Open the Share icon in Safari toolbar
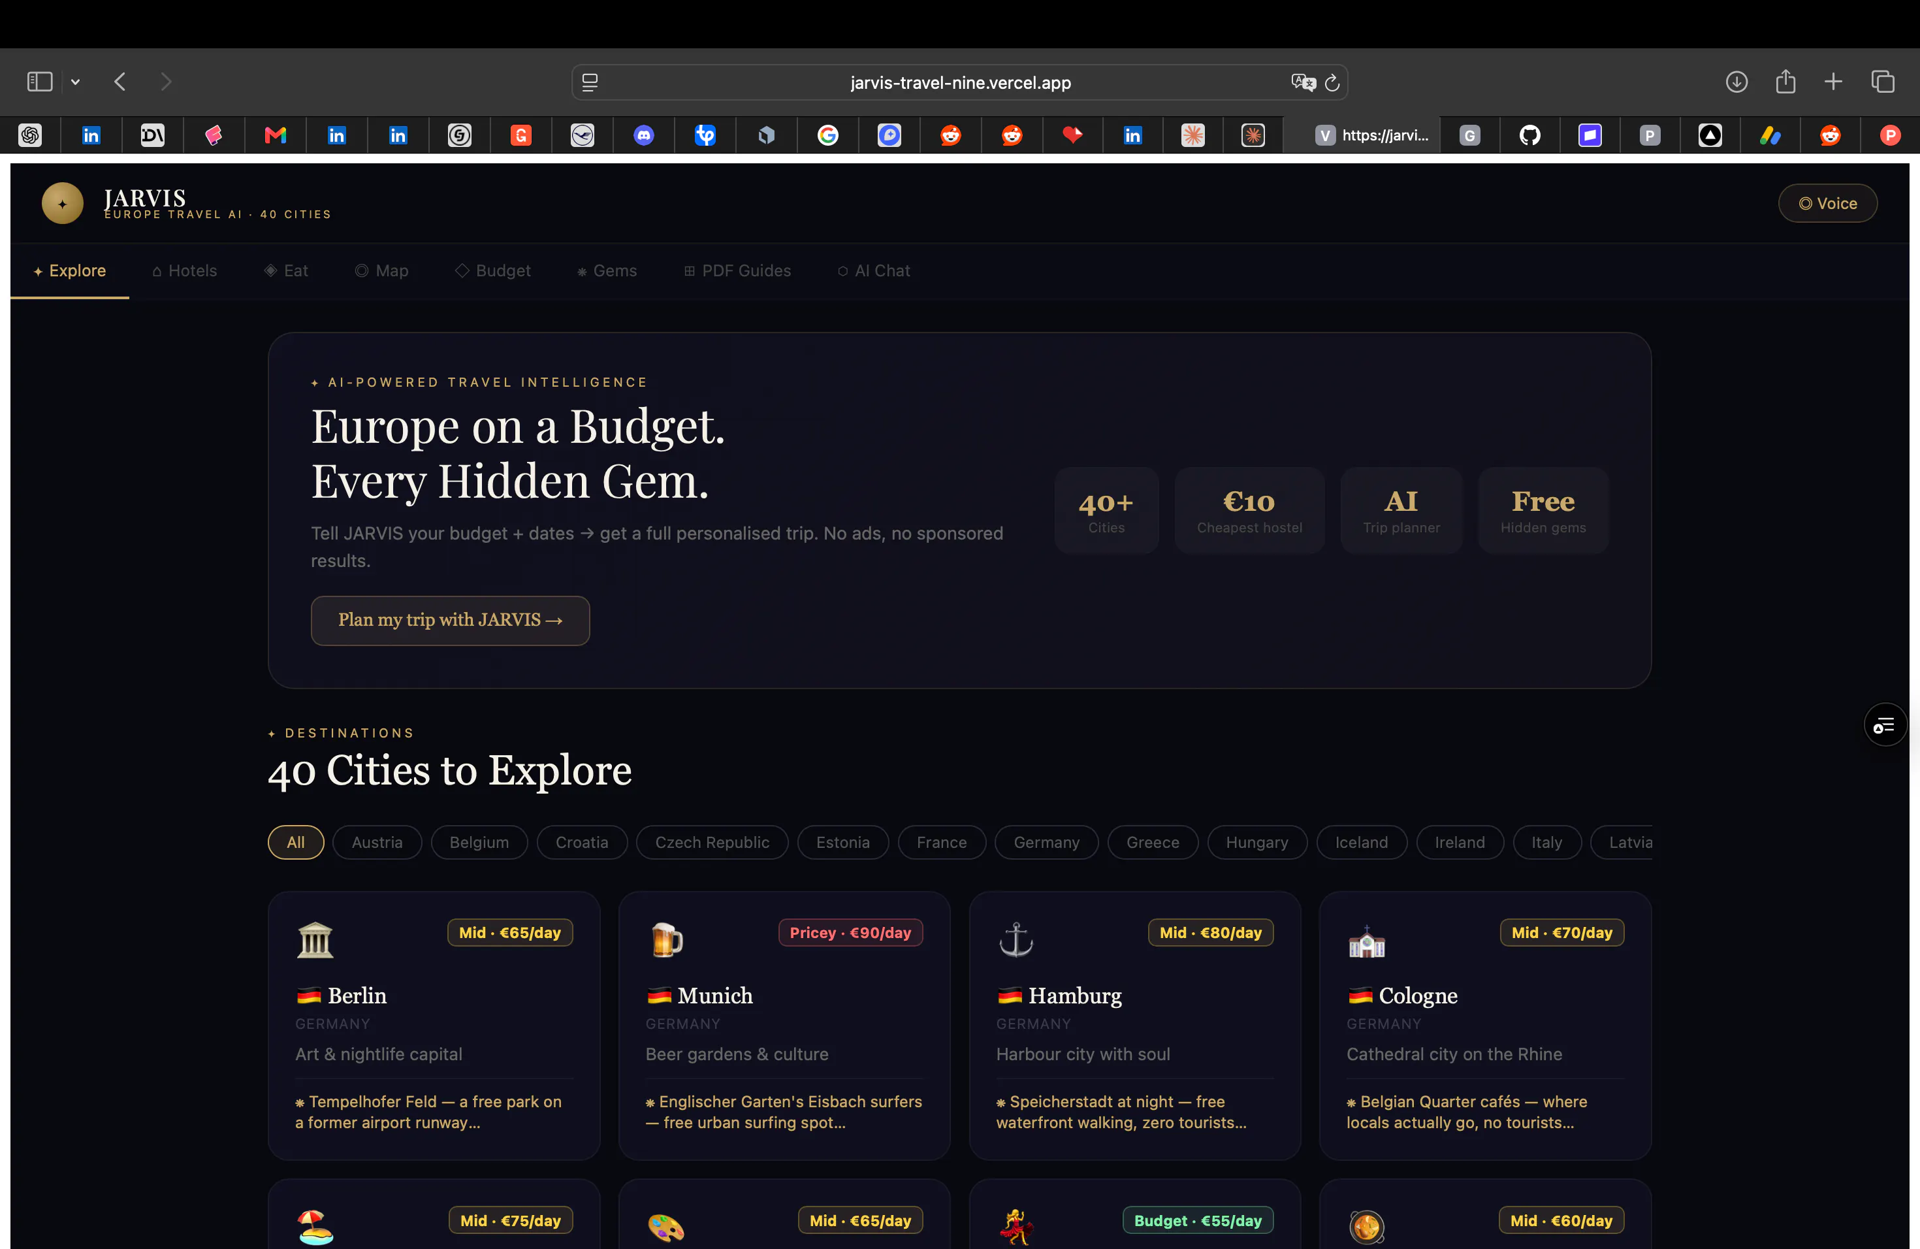The image size is (1920, 1249). pos(1785,82)
